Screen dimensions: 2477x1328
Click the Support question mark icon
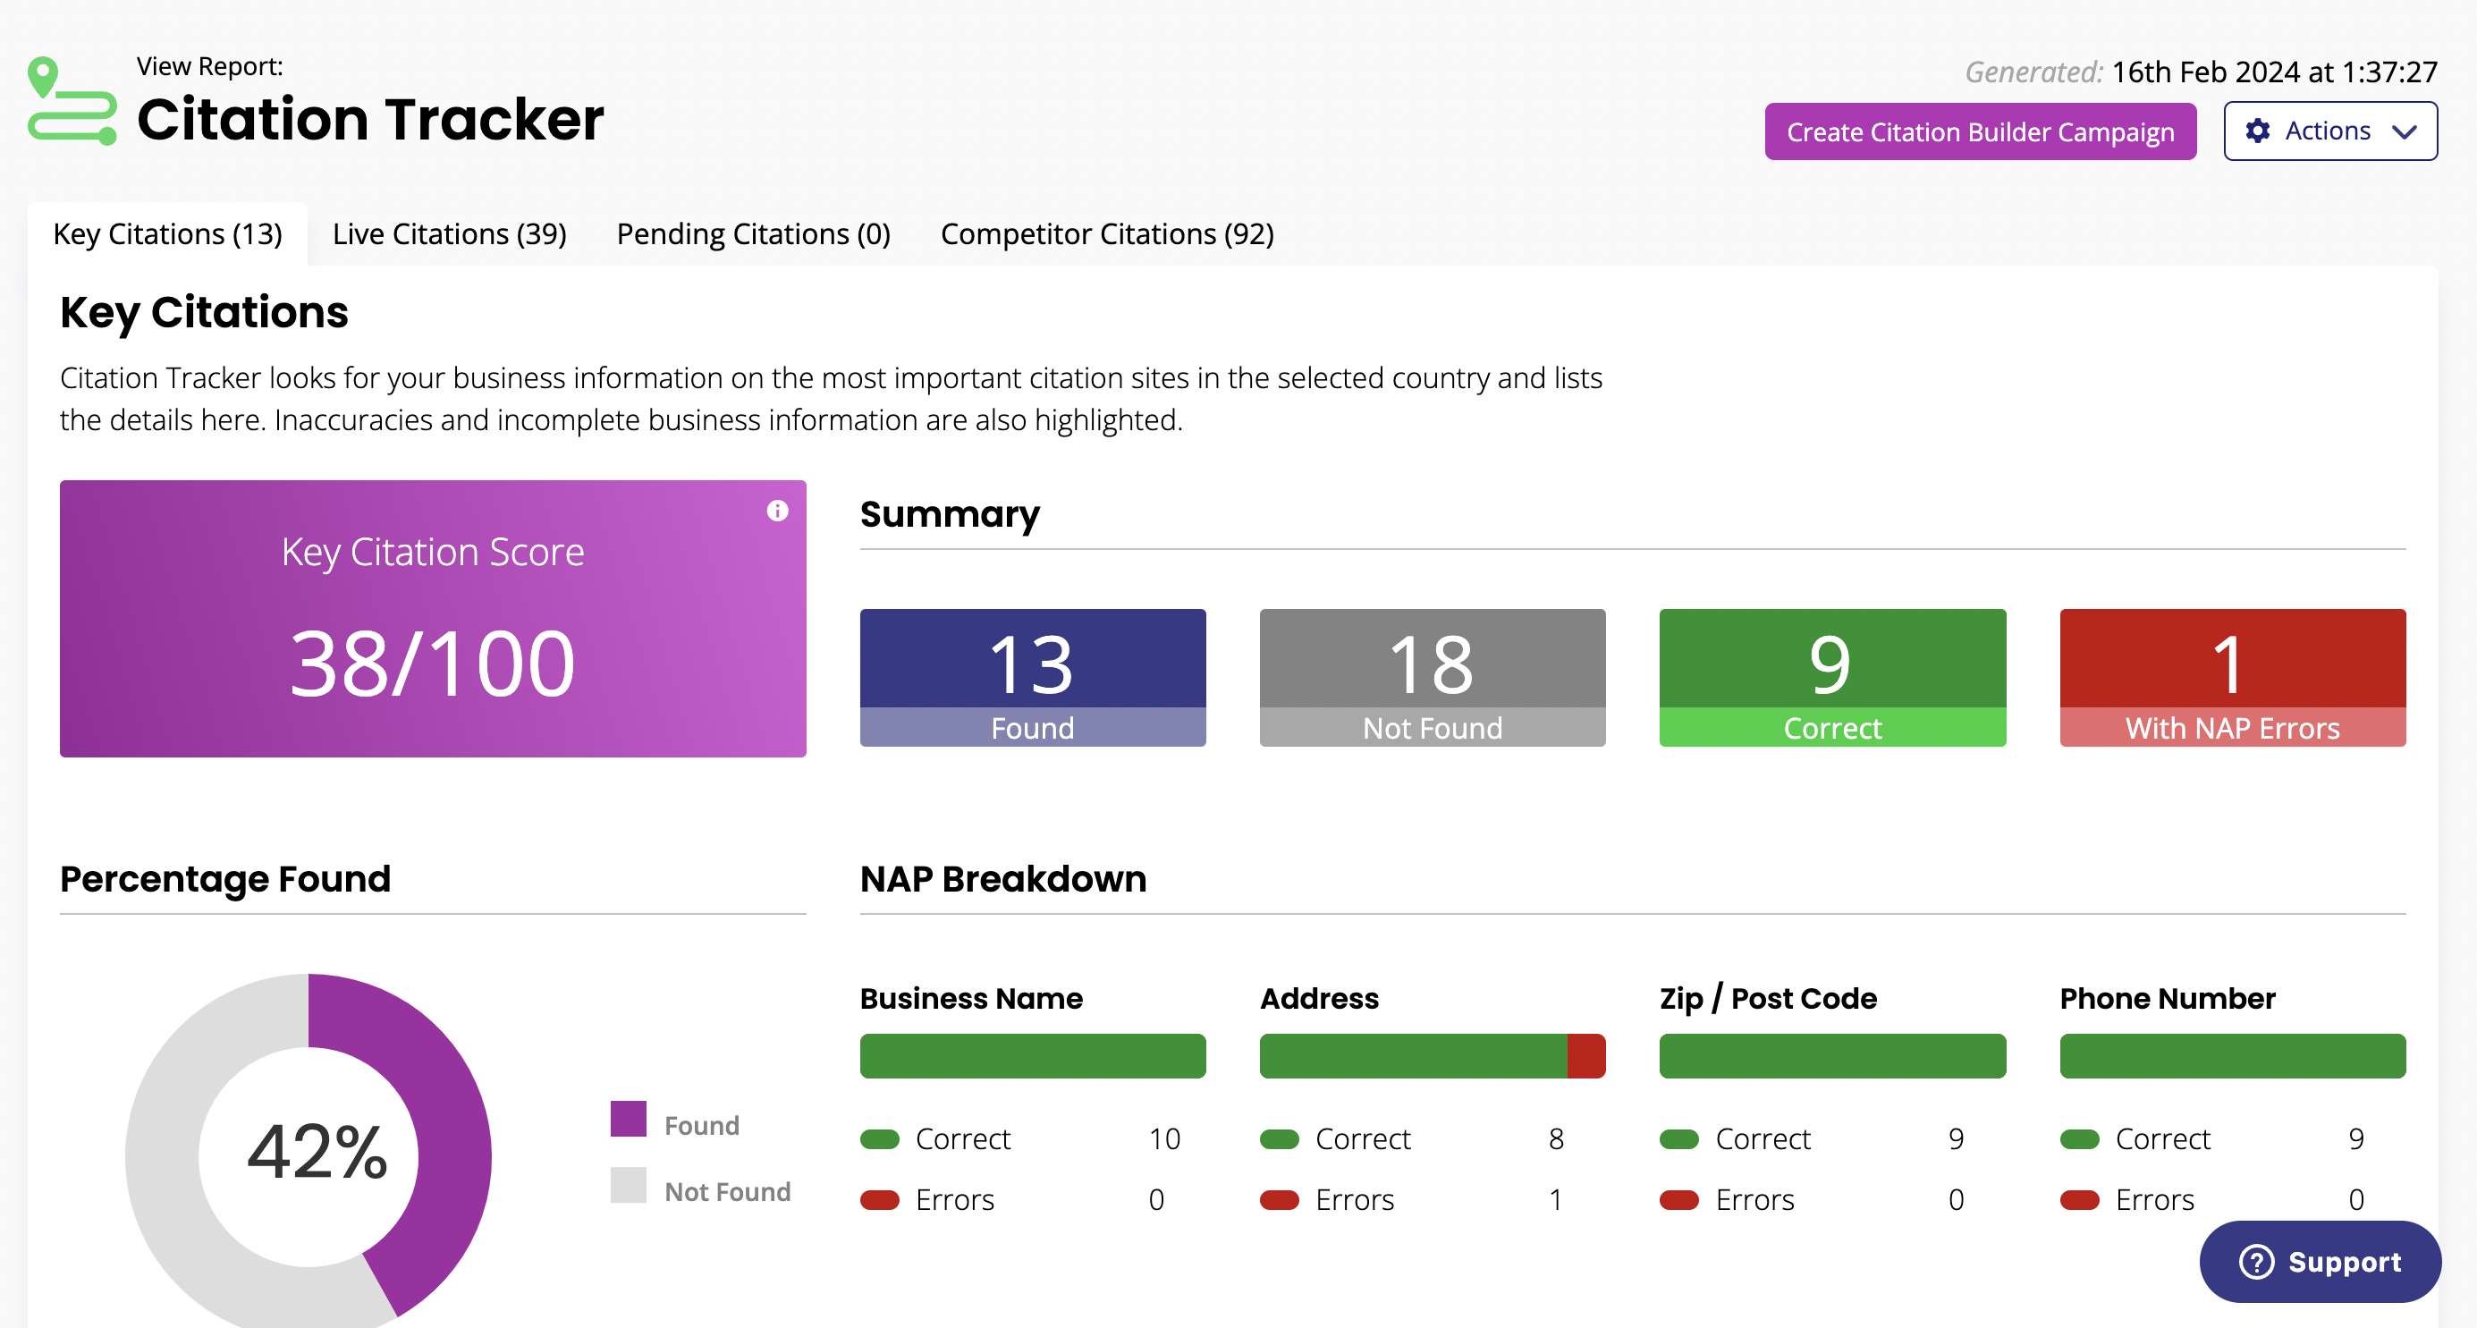pyautogui.click(x=2256, y=1261)
